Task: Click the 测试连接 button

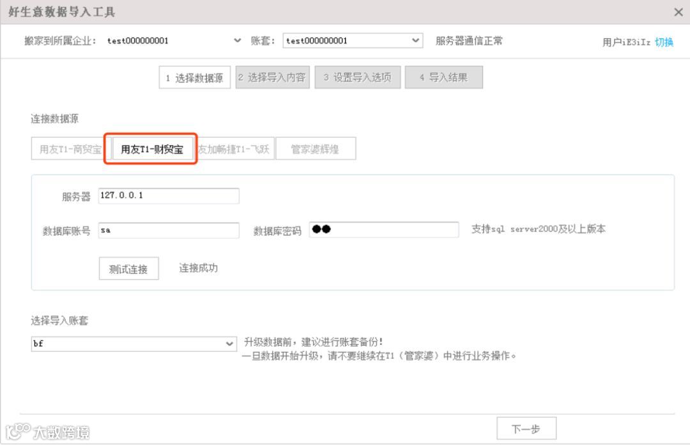Action: click(x=128, y=269)
